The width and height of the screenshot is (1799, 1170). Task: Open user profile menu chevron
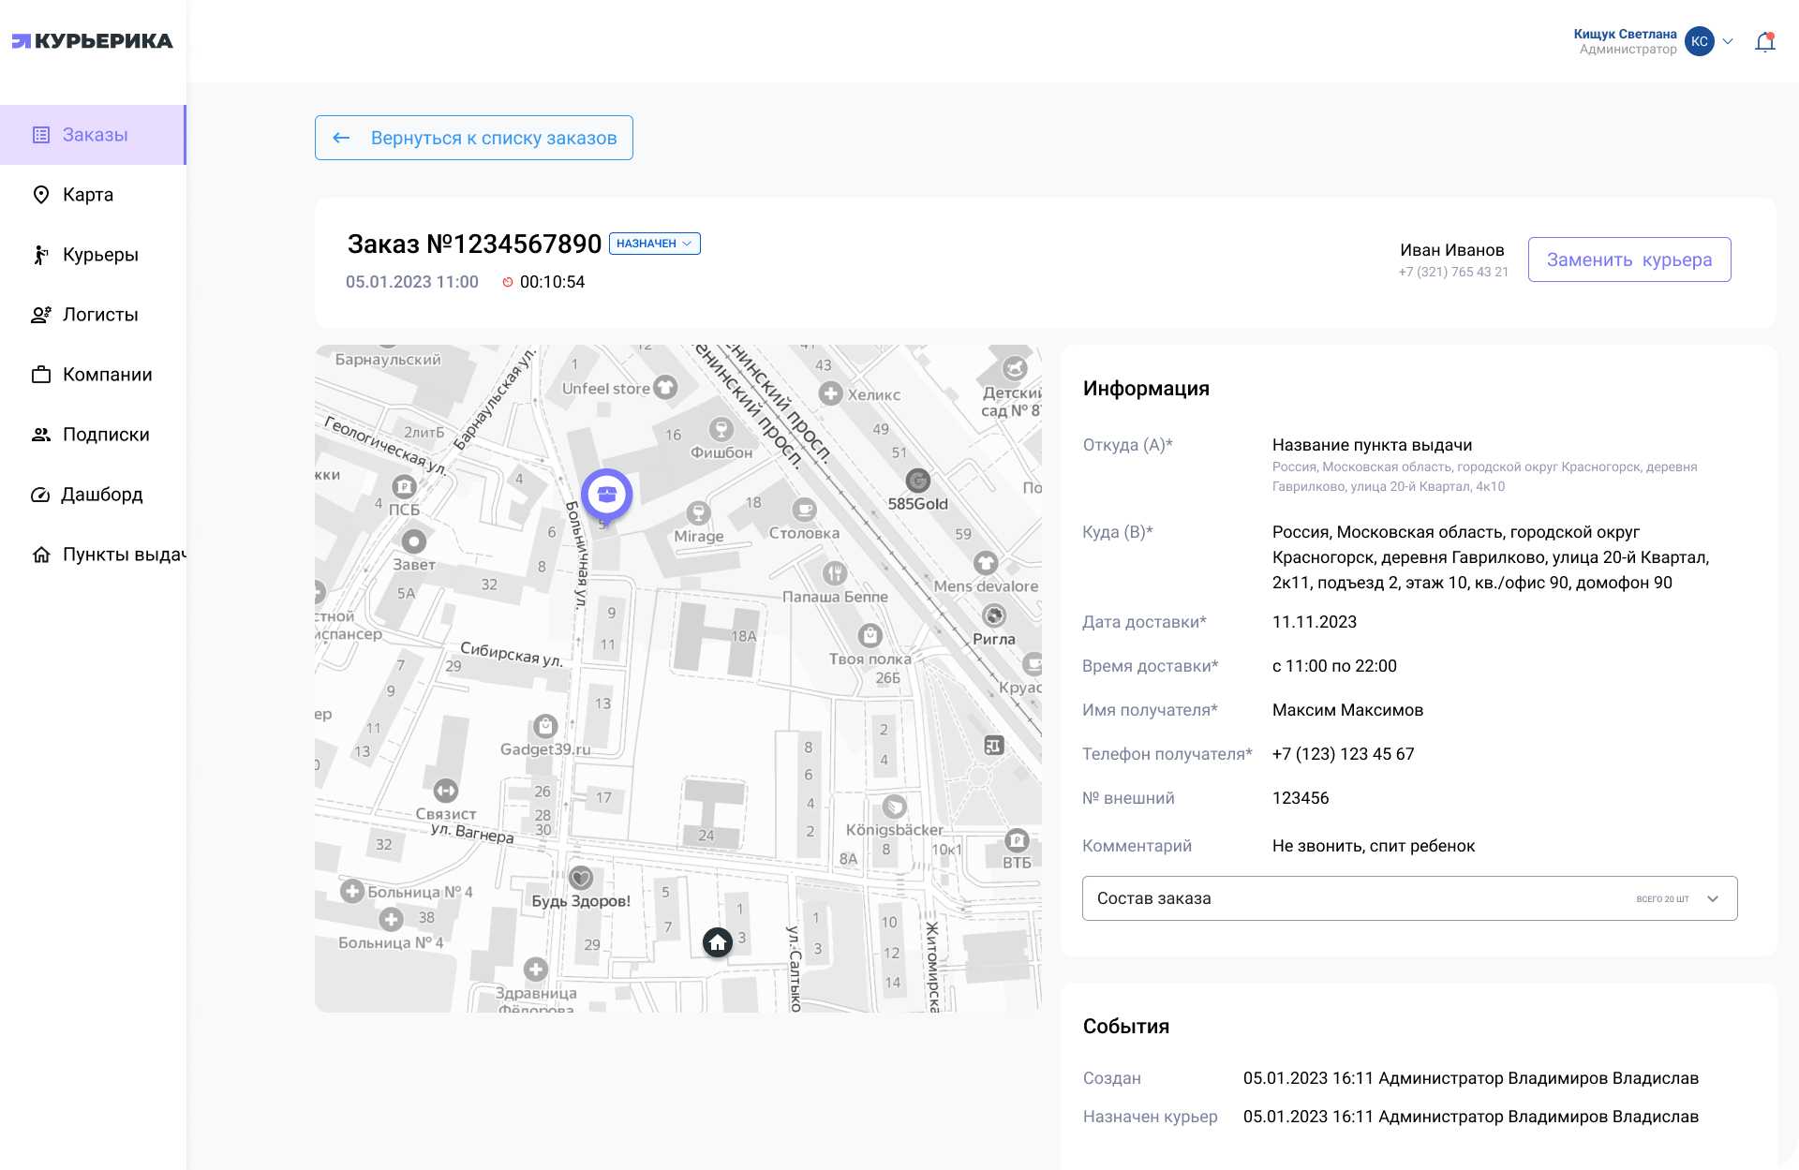(x=1728, y=41)
